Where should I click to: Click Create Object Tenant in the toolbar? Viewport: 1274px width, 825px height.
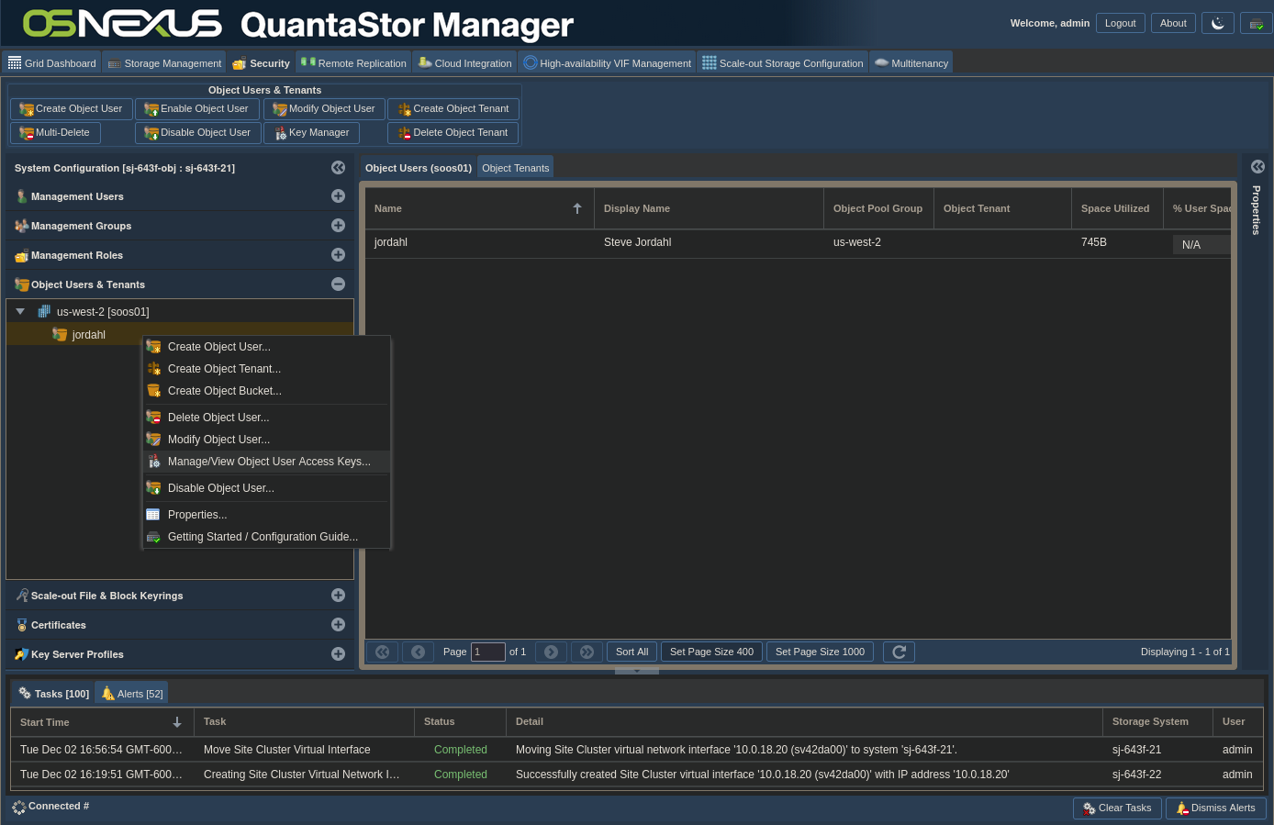click(453, 109)
